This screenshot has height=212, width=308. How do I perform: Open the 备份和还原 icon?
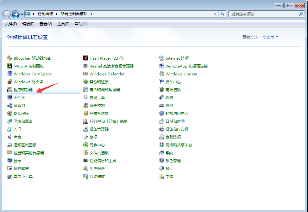pos(86,82)
